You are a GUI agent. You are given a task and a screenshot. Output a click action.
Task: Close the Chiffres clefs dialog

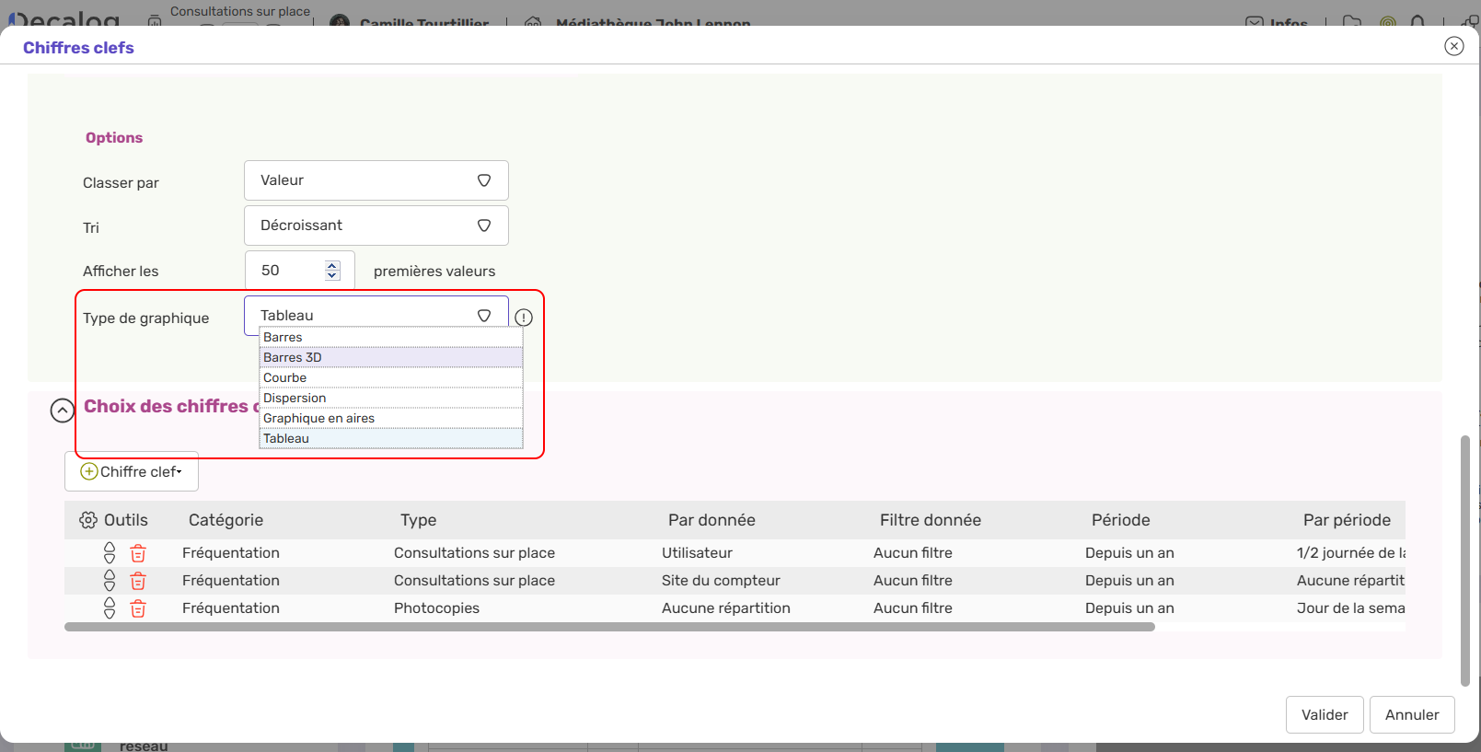coord(1454,46)
